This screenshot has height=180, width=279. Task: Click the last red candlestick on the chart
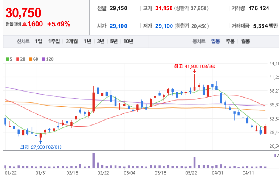265,129
